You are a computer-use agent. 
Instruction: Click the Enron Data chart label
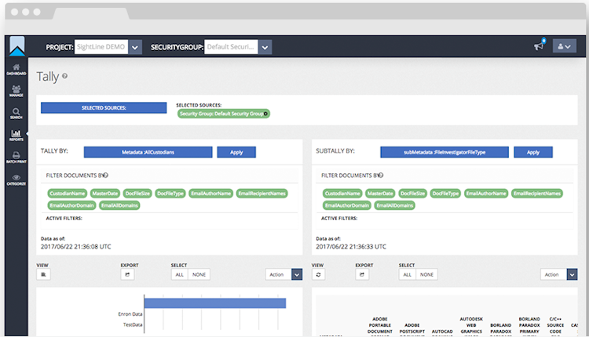tap(130, 314)
